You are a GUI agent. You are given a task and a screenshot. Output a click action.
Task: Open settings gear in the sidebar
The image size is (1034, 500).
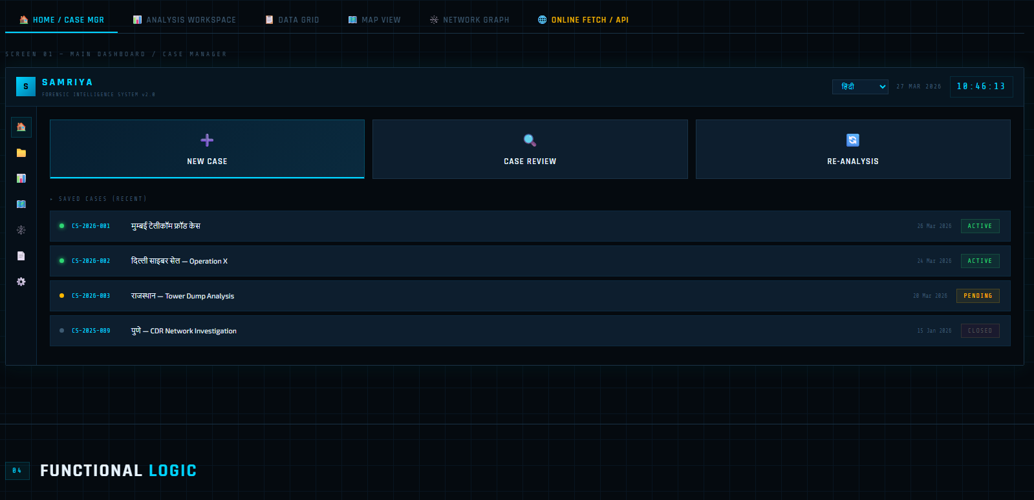tap(21, 282)
